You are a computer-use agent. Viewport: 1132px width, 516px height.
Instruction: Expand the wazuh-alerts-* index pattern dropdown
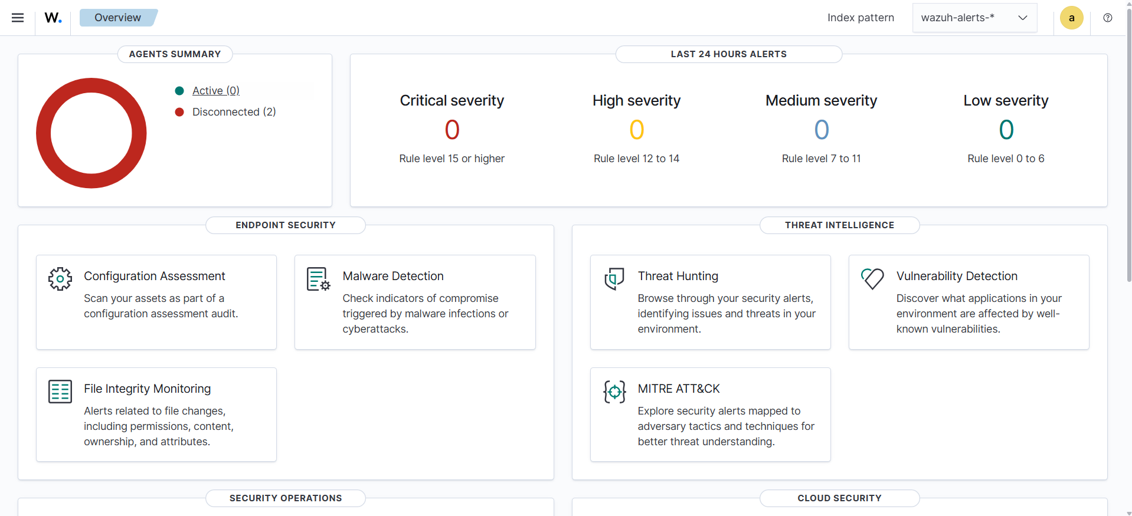point(974,18)
